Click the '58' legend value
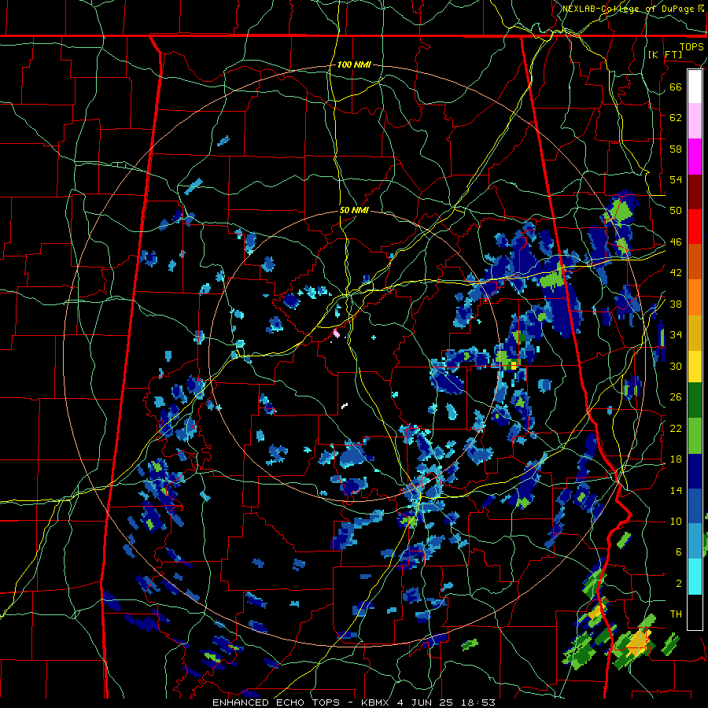708x708 pixels. click(676, 149)
